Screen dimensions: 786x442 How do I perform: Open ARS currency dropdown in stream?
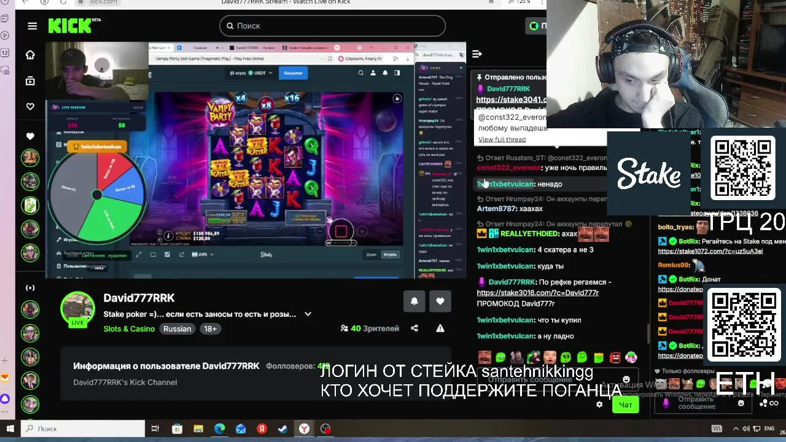point(203,254)
